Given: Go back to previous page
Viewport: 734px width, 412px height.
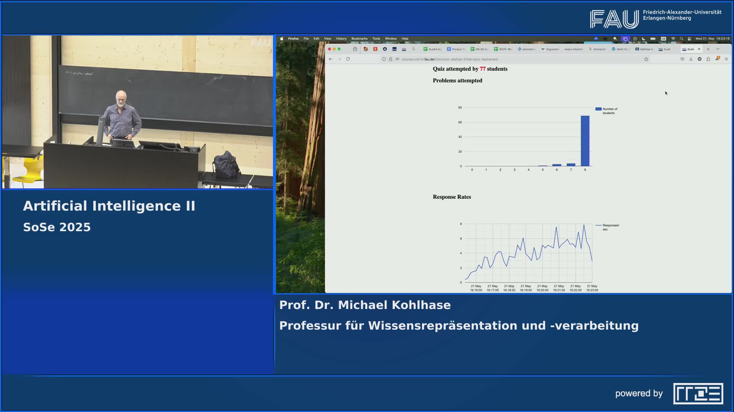Looking at the screenshot, I should coord(331,59).
